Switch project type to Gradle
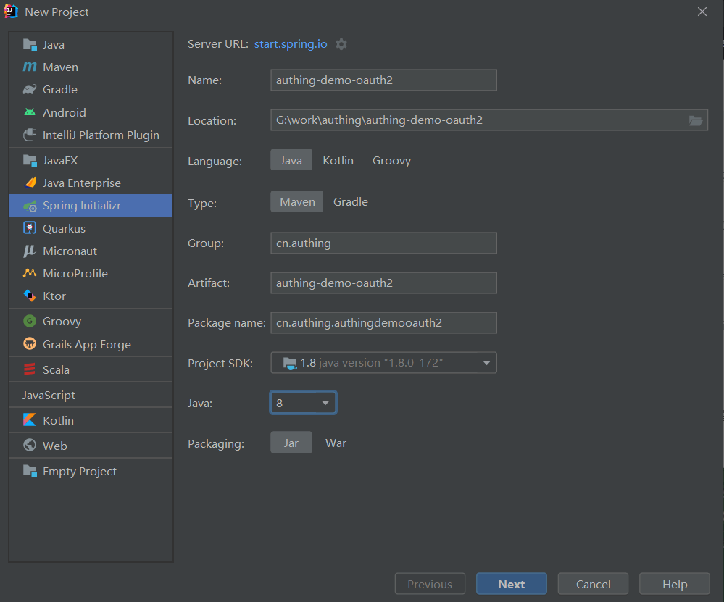 (x=350, y=201)
